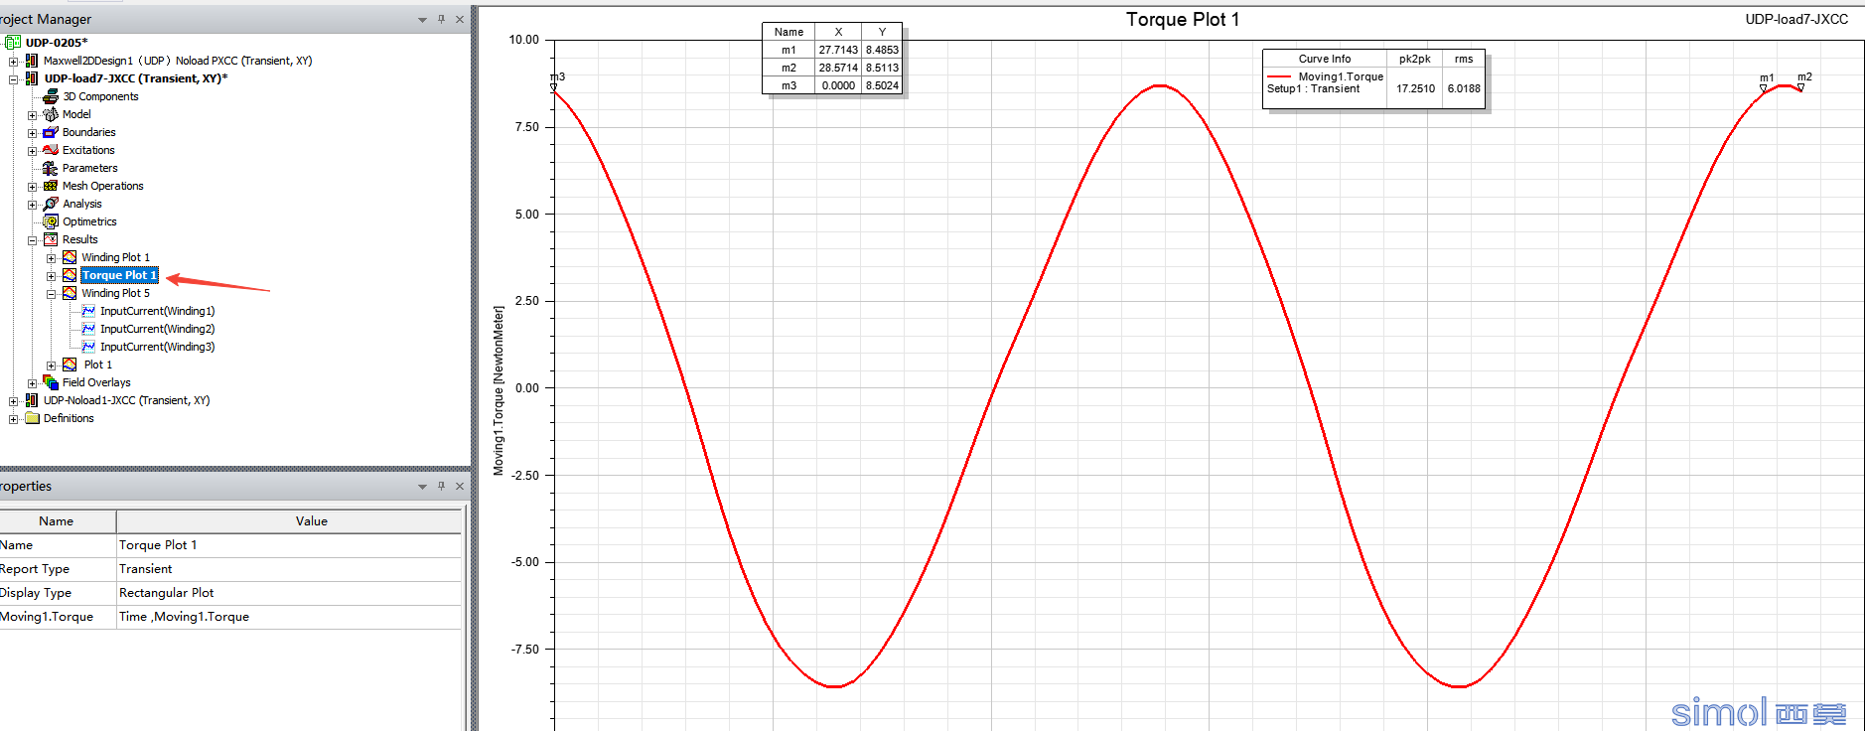Expand the Excitations node
This screenshot has width=1865, height=731.
pyautogui.click(x=32, y=151)
